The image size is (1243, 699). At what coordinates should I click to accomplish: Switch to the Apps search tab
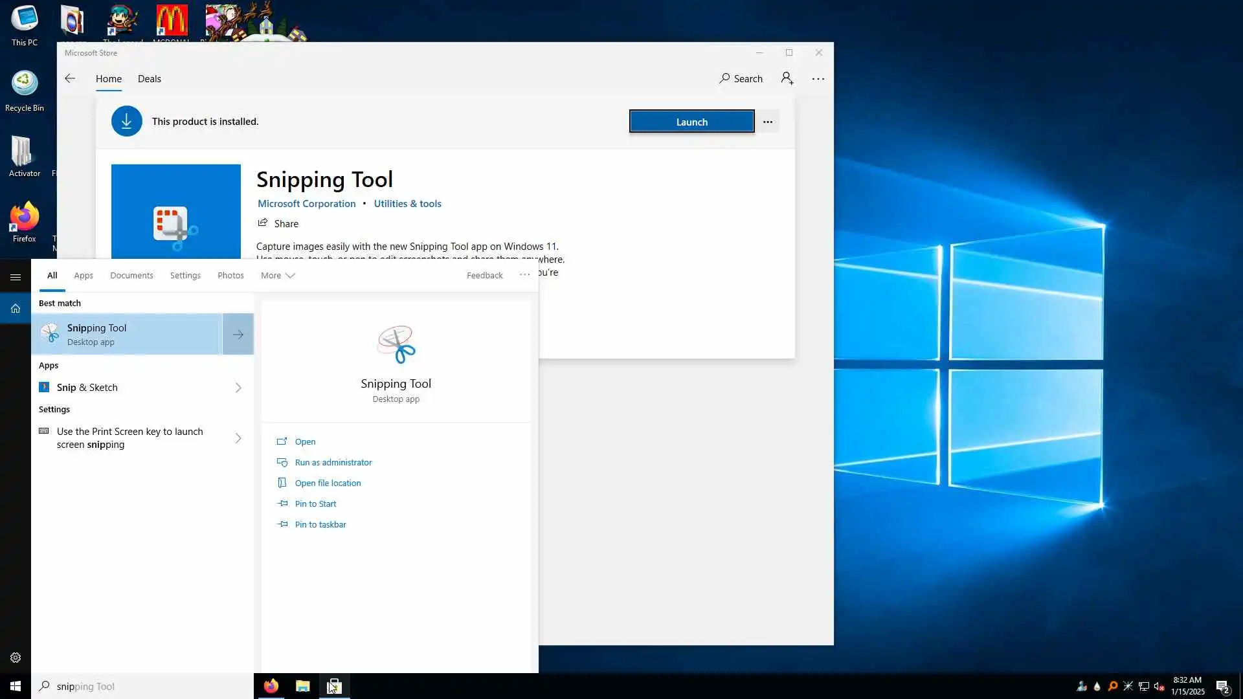click(84, 275)
